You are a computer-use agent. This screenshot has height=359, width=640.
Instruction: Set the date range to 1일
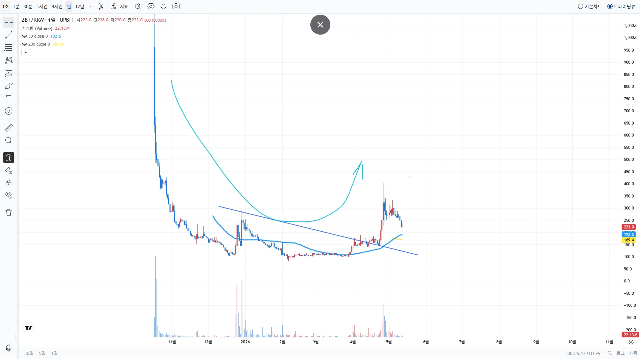click(54, 353)
